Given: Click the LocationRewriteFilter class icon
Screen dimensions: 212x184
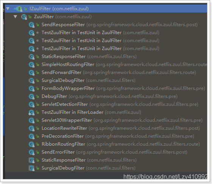Looking at the screenshot, I should (x=31, y=128).
